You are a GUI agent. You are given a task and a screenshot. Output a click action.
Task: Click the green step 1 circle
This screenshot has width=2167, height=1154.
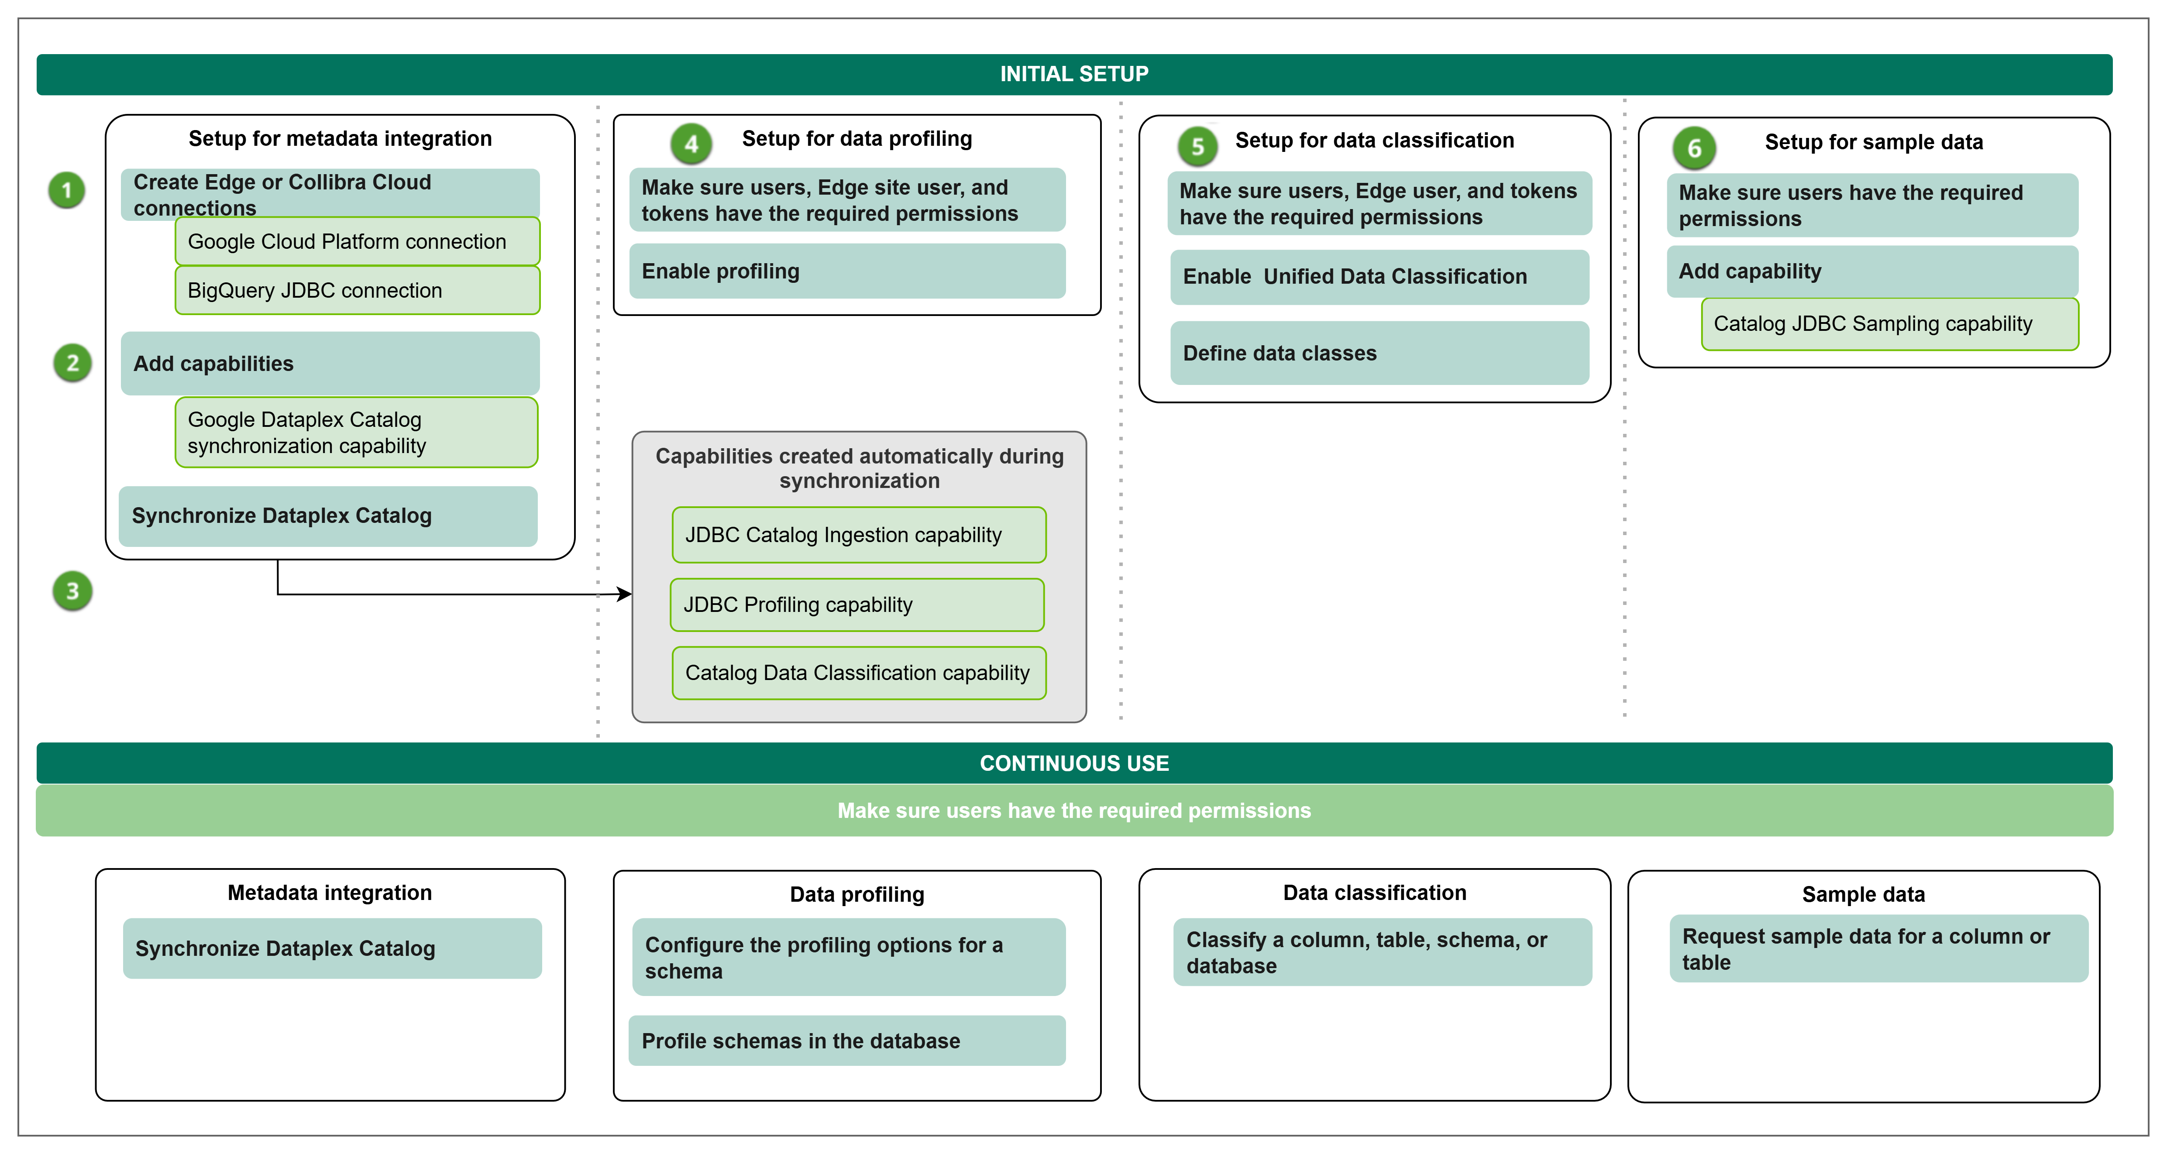coord(66,190)
